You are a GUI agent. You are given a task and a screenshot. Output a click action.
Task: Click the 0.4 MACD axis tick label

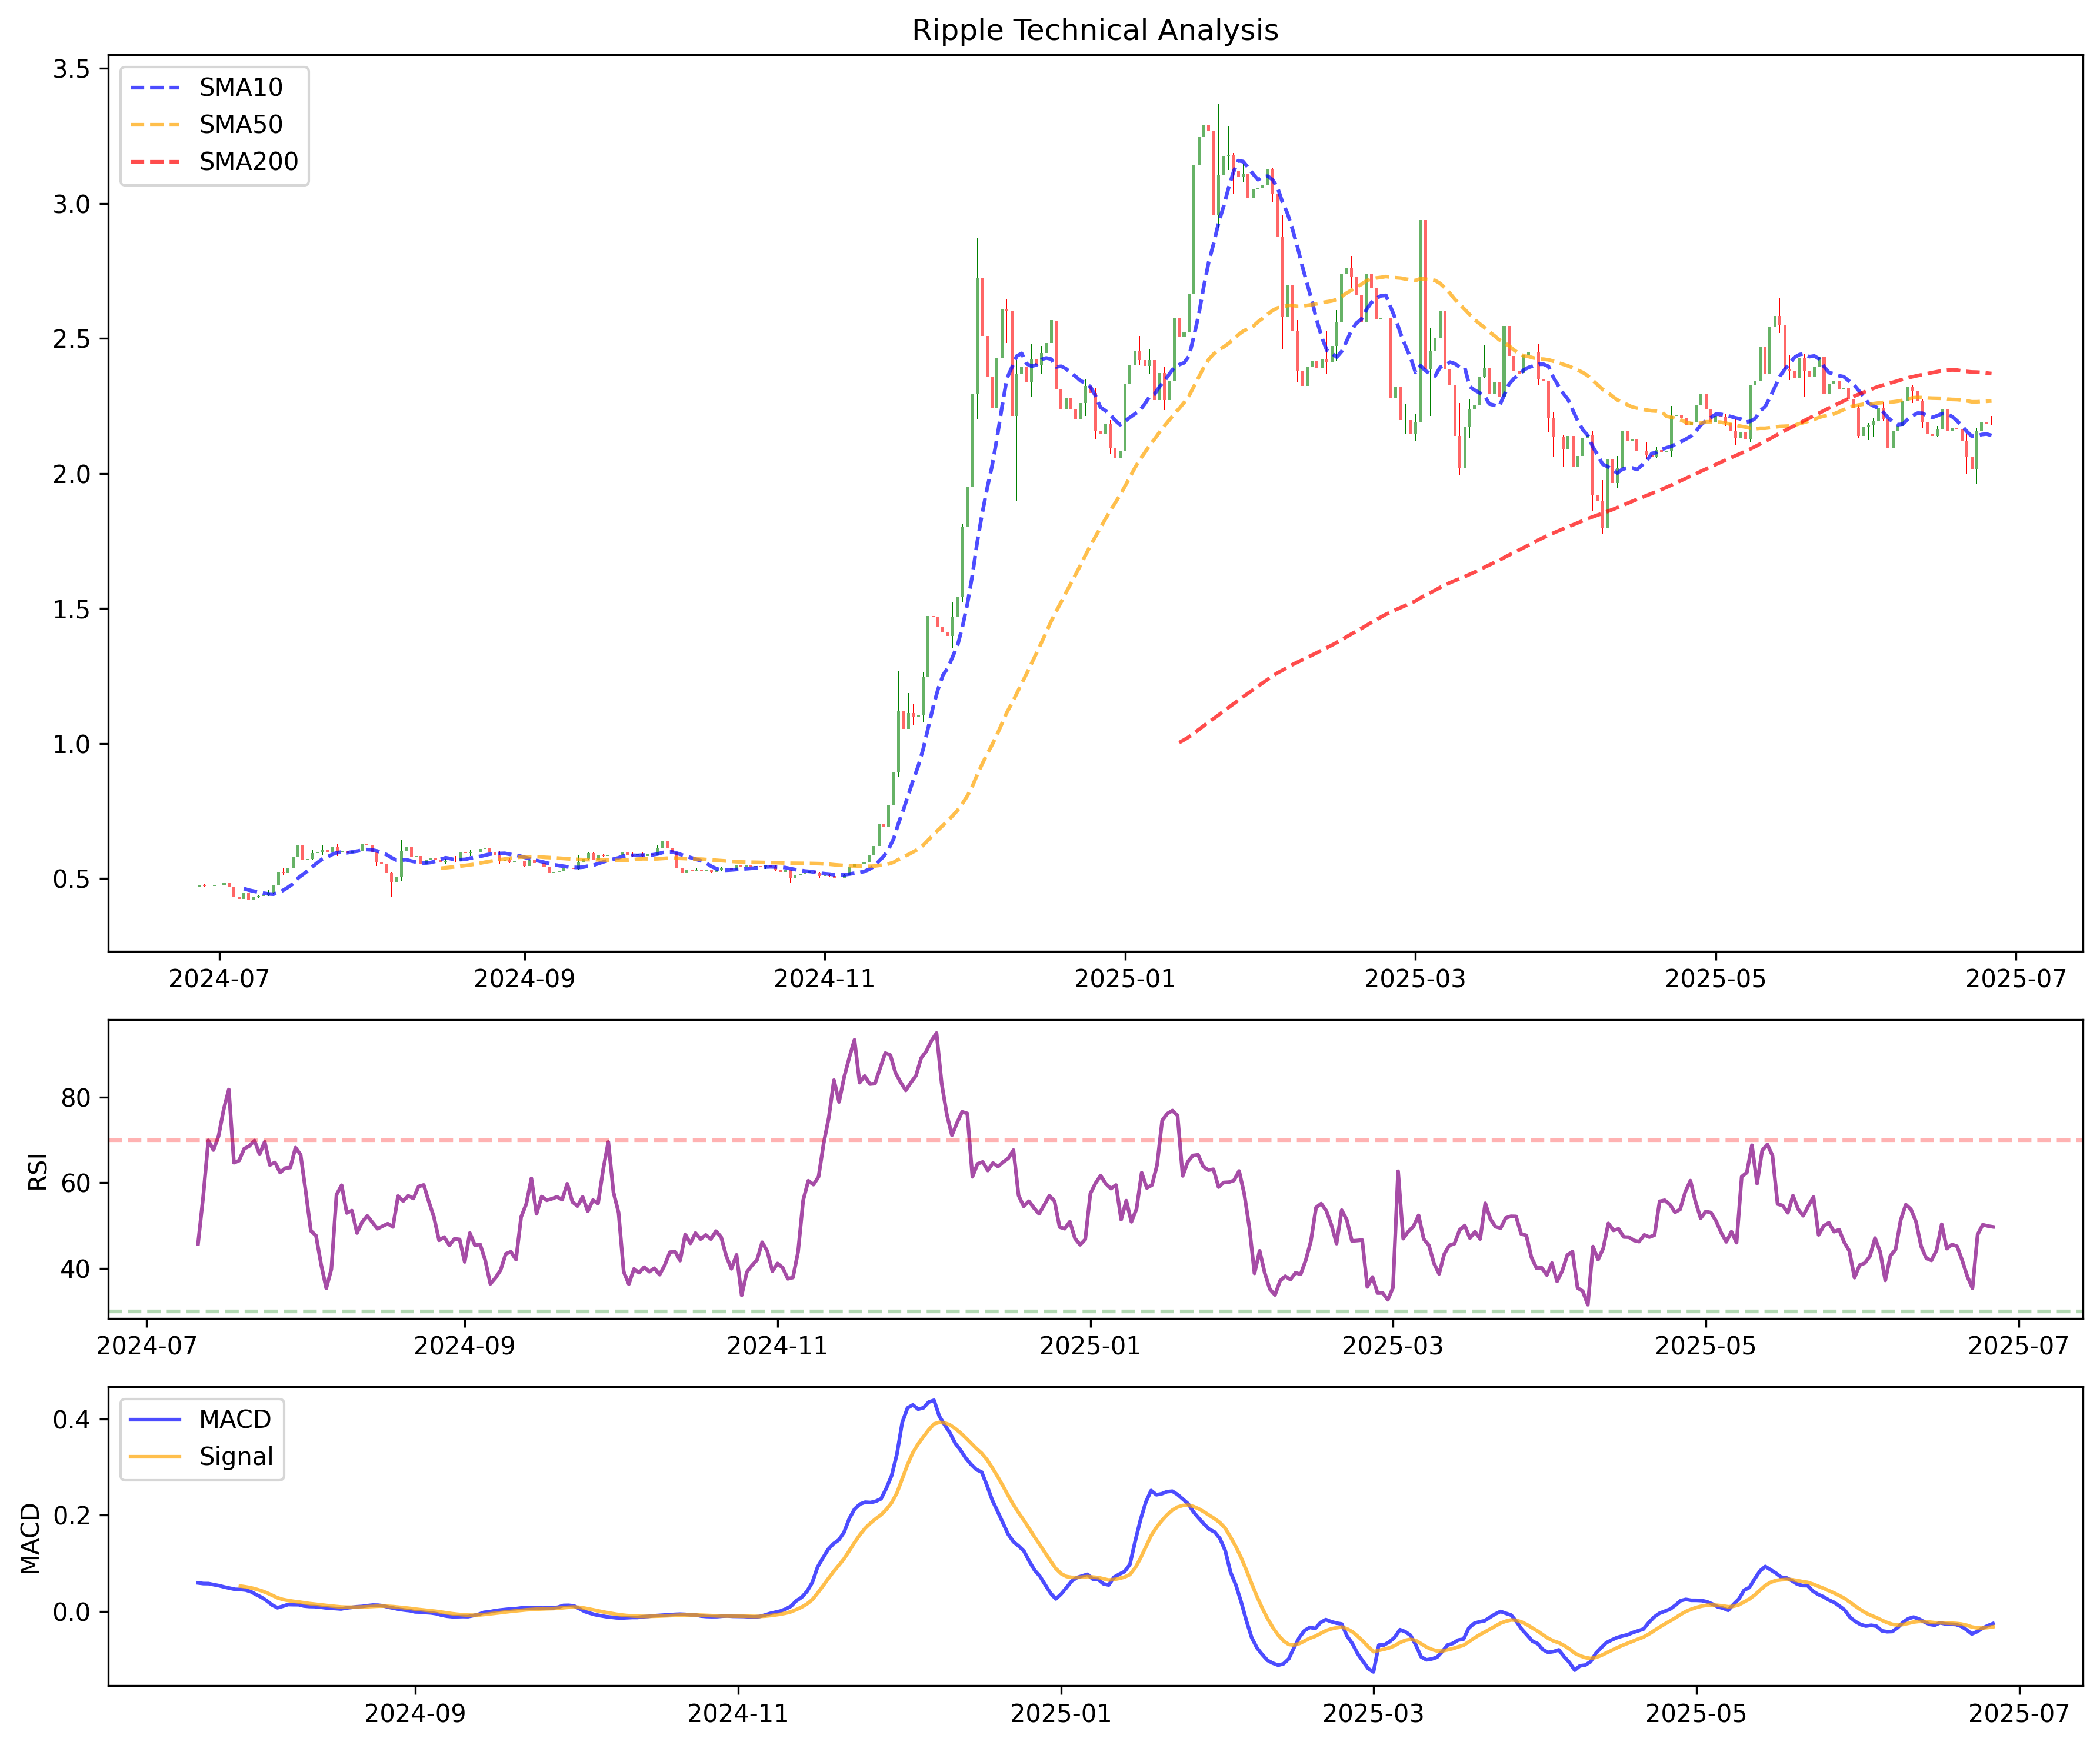[x=71, y=1420]
